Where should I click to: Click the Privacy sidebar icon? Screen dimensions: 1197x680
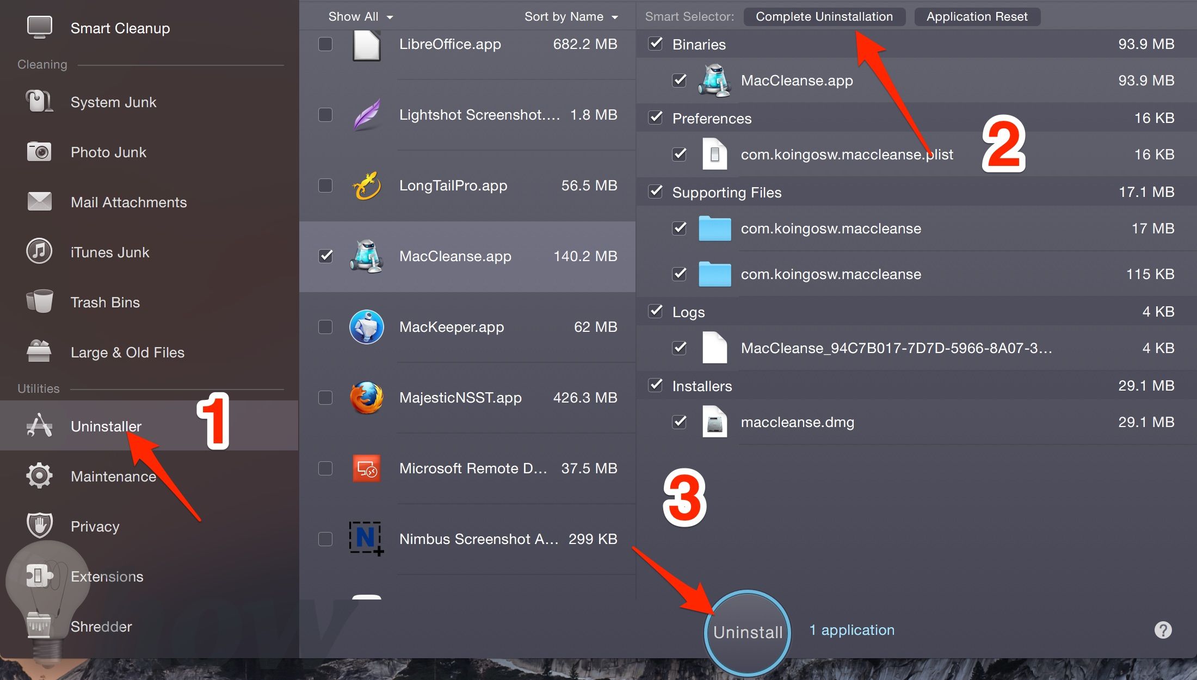[39, 524]
